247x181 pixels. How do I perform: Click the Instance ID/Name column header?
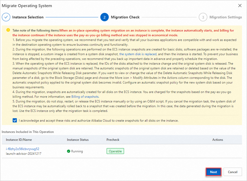click(x=19, y=140)
